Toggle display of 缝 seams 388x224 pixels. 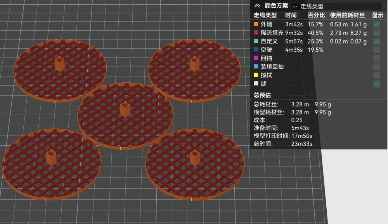tap(377, 83)
